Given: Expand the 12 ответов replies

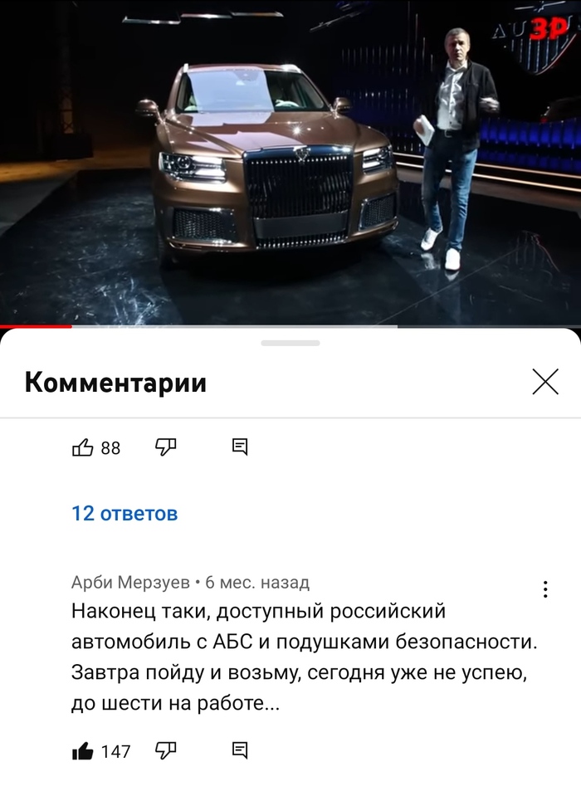Looking at the screenshot, I should tap(124, 513).
